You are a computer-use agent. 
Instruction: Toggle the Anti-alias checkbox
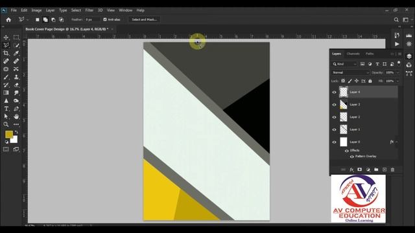point(105,19)
